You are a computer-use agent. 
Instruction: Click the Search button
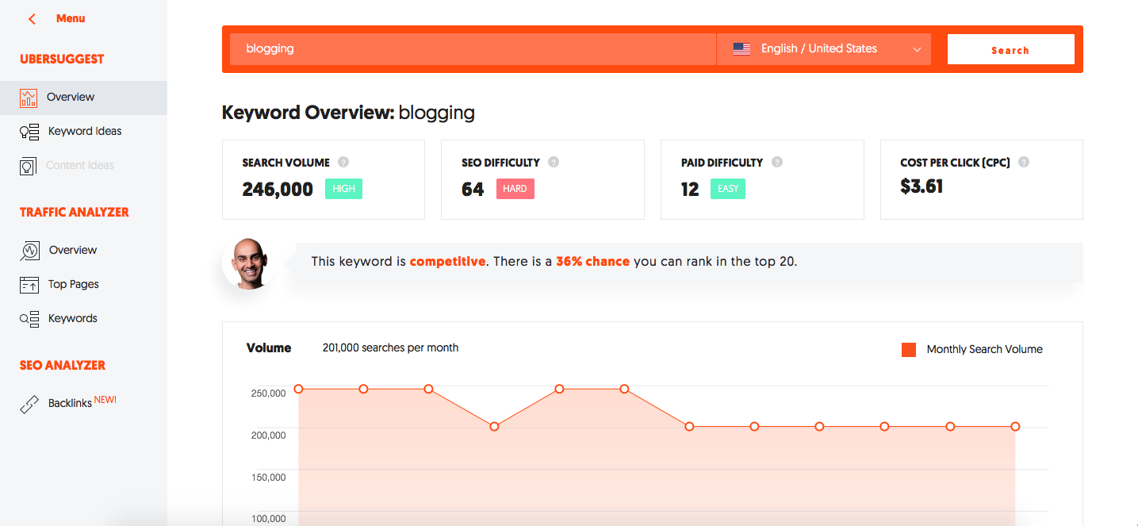[1011, 49]
